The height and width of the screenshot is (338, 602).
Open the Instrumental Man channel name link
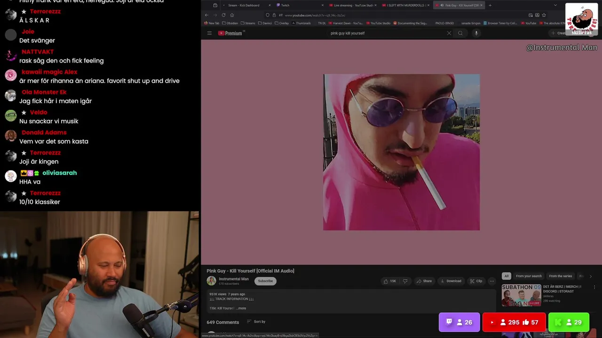[234, 279]
